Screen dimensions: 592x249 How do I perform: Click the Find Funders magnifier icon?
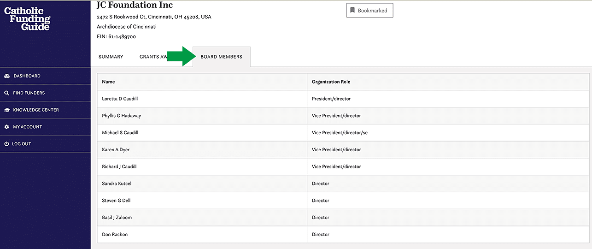6,93
